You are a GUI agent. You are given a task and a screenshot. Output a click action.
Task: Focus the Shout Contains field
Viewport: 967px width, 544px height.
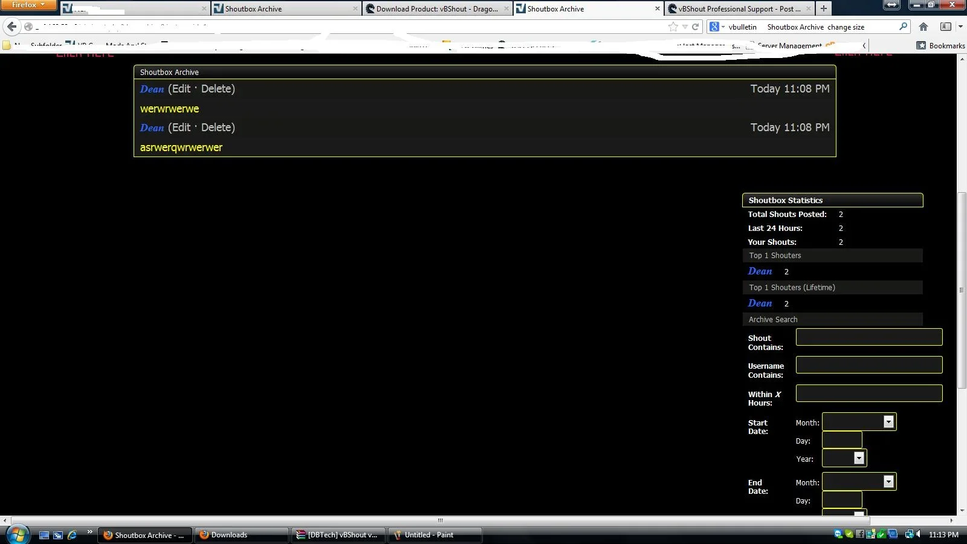tap(869, 337)
